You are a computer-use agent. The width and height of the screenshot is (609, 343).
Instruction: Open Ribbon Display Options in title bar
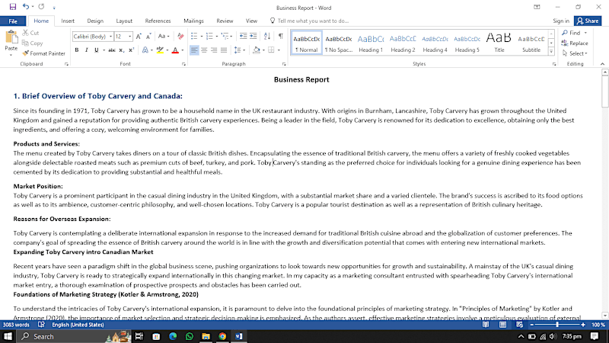[537, 7]
